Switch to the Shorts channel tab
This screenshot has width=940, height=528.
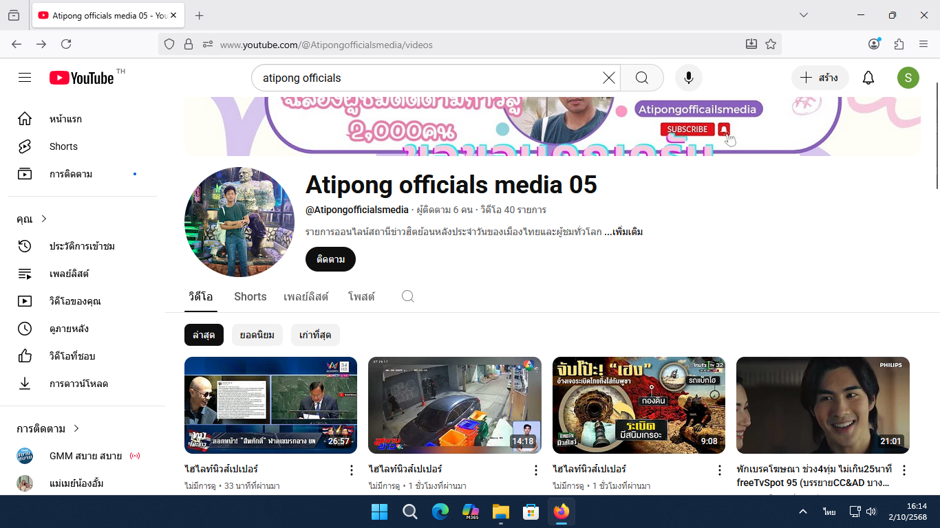(x=250, y=296)
